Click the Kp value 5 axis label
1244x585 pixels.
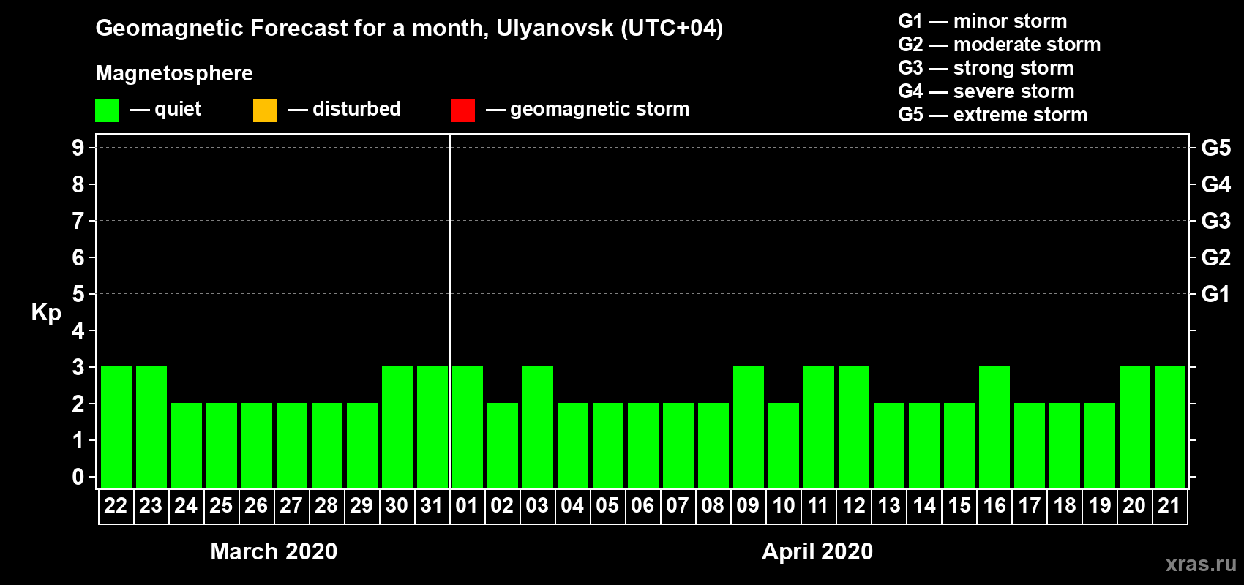pos(78,294)
